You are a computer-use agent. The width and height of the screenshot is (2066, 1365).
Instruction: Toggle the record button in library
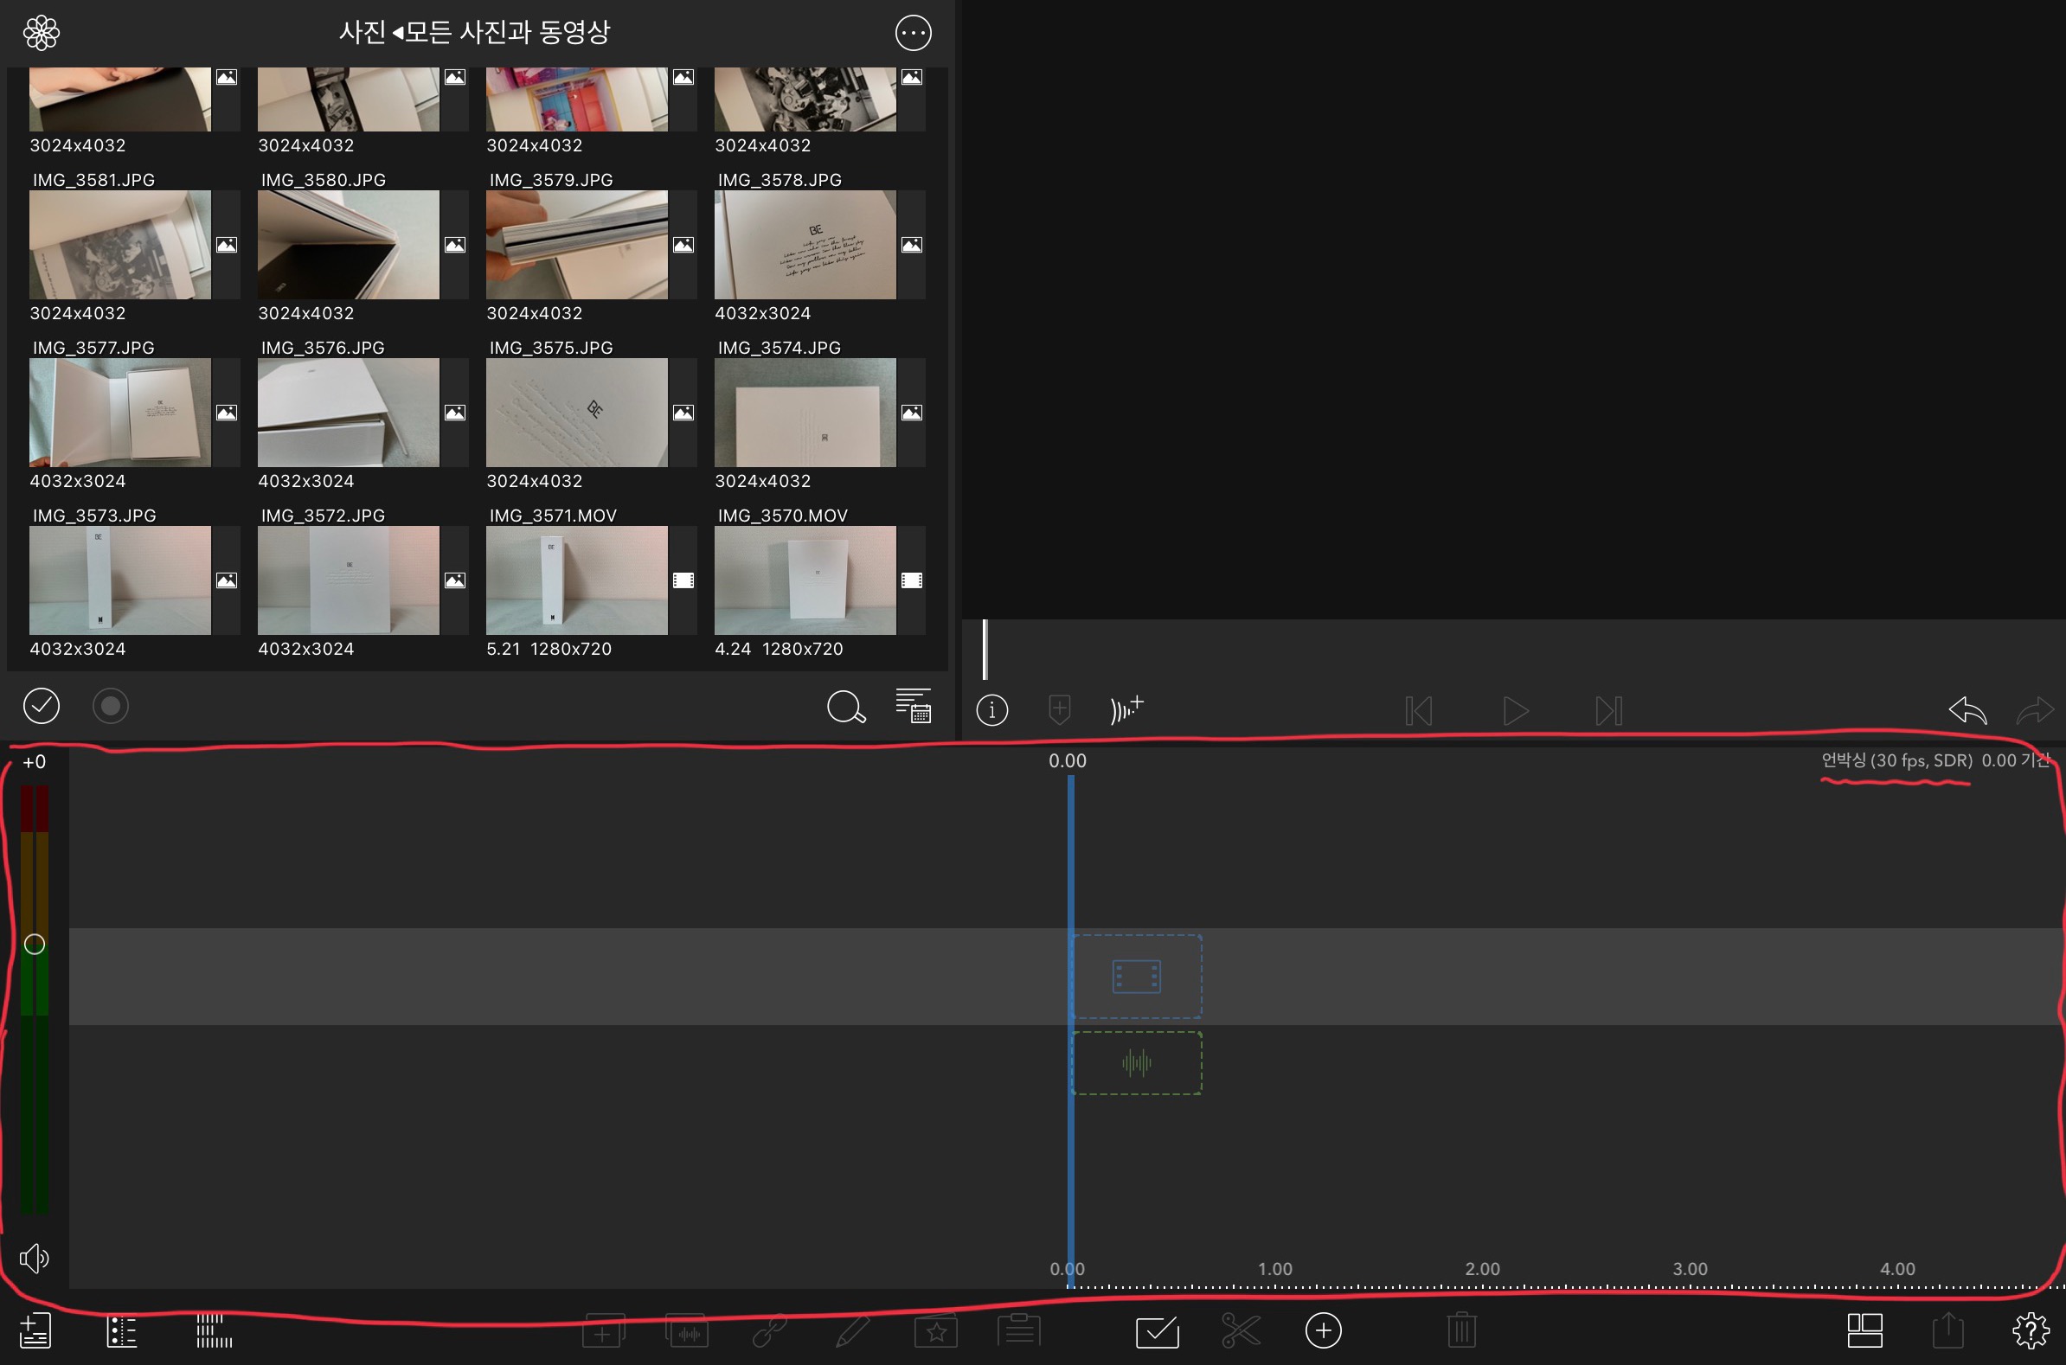click(x=111, y=706)
